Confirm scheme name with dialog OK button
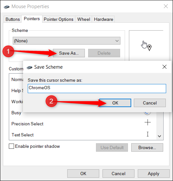Viewport: 173px width, 181px height. point(115,103)
